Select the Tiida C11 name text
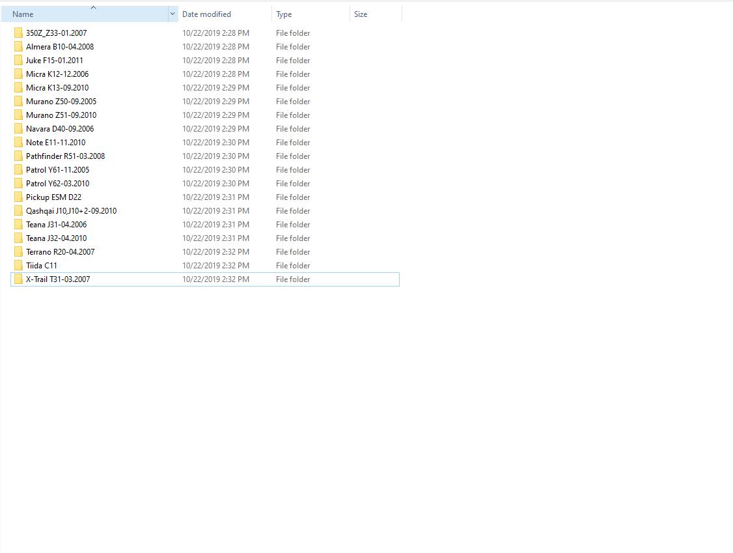 coord(42,265)
